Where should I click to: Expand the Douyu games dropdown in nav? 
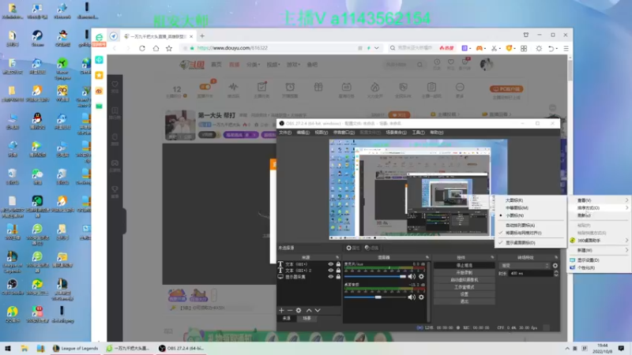[x=293, y=65]
